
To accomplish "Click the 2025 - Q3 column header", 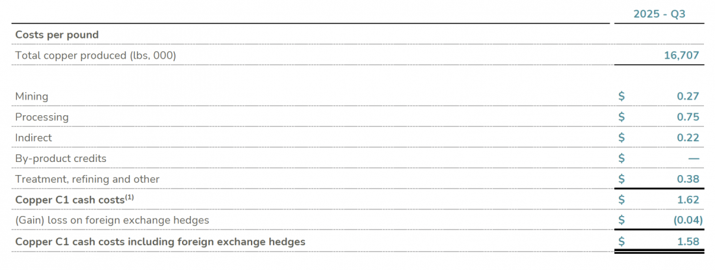I will (x=659, y=14).
